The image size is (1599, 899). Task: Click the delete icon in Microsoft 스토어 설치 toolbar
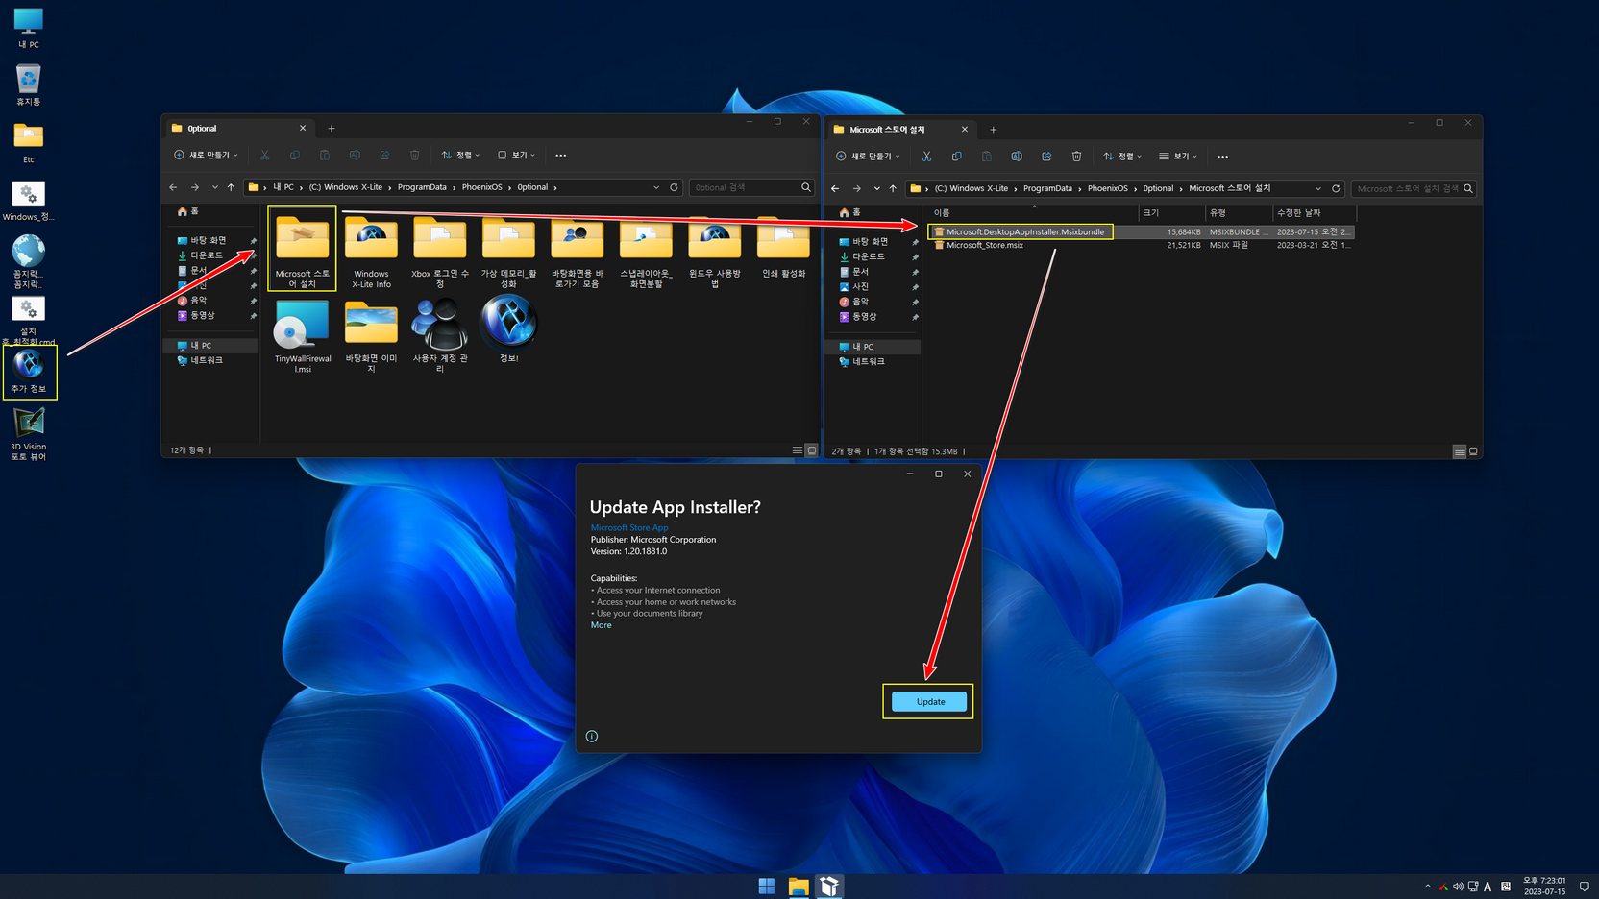pos(1076,156)
